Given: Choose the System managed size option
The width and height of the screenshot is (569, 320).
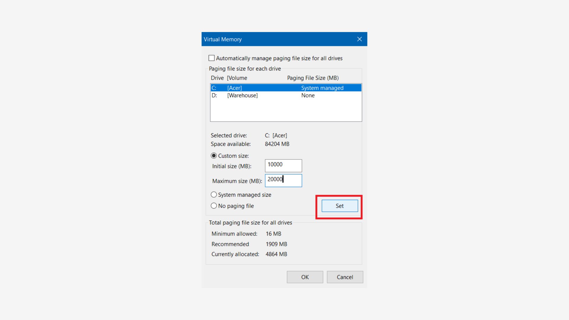Looking at the screenshot, I should [x=214, y=195].
